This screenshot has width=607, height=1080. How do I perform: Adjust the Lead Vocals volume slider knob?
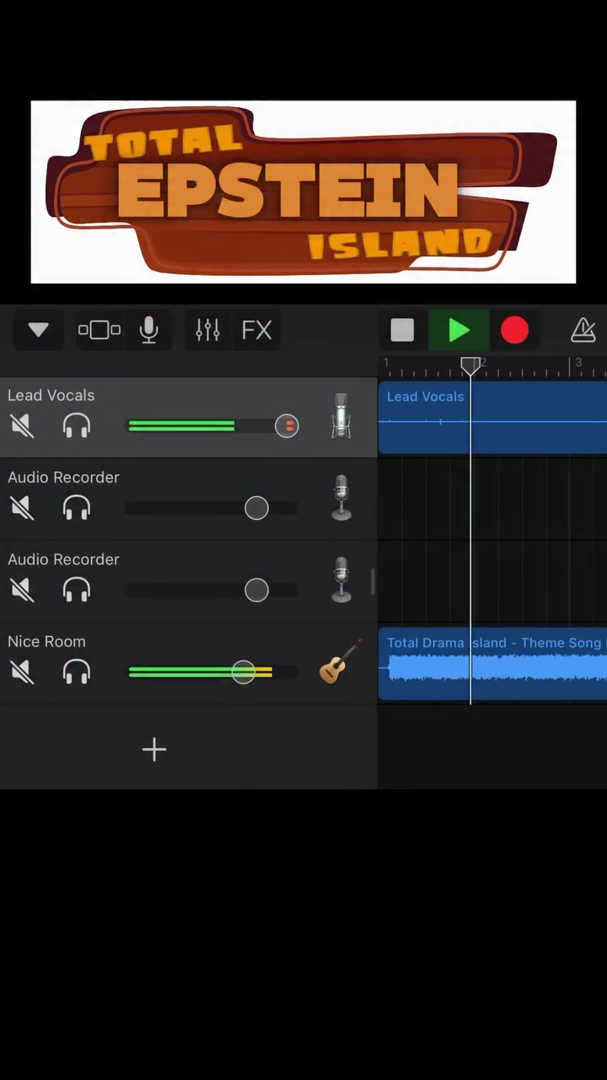(x=287, y=426)
